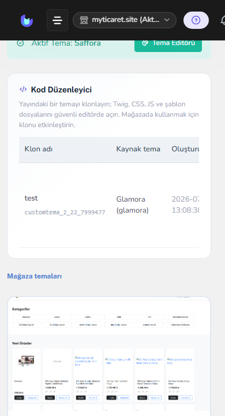
Task: Open notifications bell in the top bar
Action: [223, 20]
